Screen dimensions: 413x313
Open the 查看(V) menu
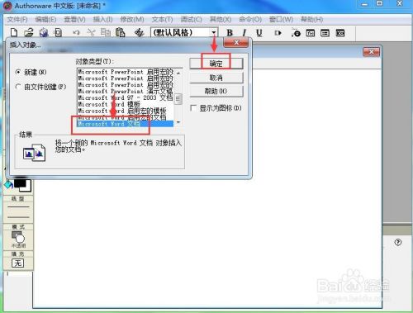74,20
